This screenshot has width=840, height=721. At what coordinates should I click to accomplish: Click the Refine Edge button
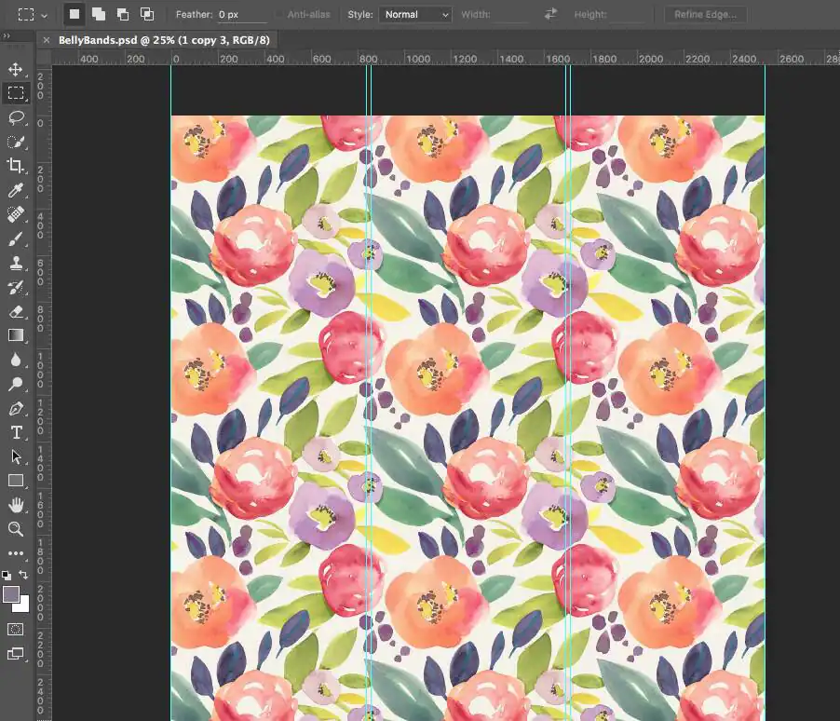pyautogui.click(x=706, y=15)
